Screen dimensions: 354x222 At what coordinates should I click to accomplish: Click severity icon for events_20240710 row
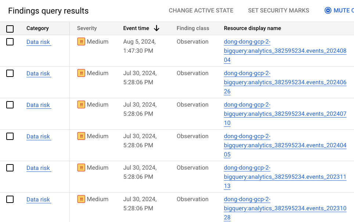tap(81, 105)
